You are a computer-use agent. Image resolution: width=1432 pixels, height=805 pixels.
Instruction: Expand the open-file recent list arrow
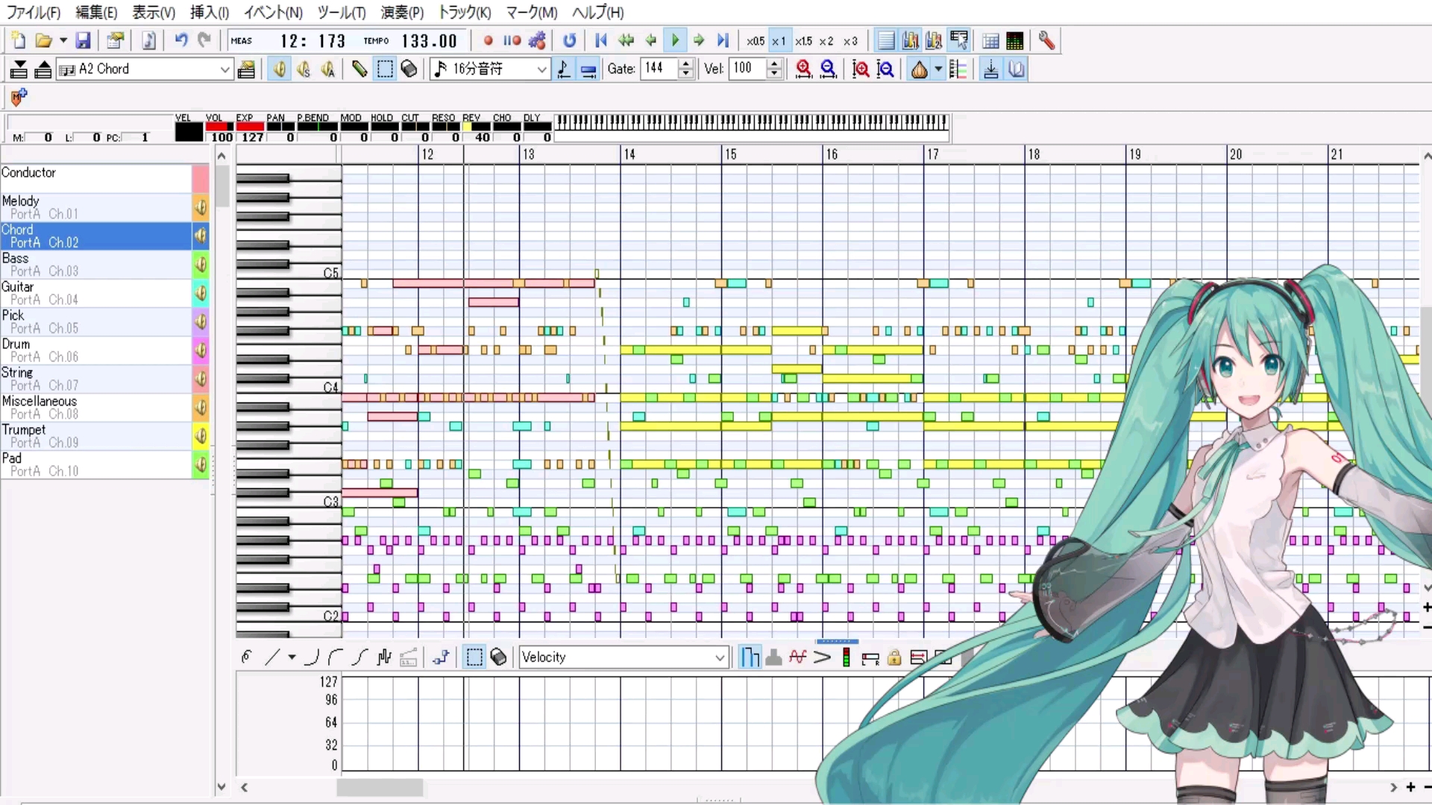pyautogui.click(x=63, y=41)
